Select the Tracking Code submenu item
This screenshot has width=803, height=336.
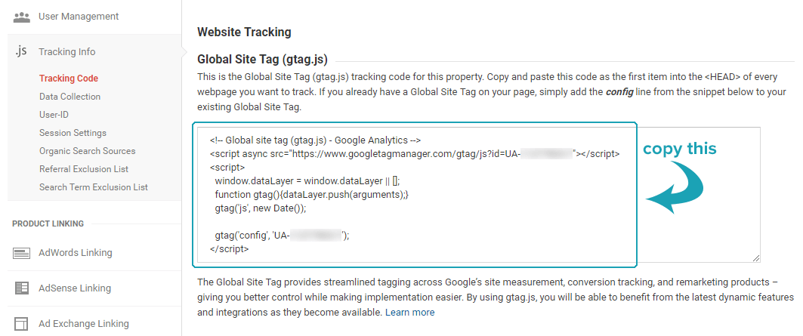[x=69, y=79]
